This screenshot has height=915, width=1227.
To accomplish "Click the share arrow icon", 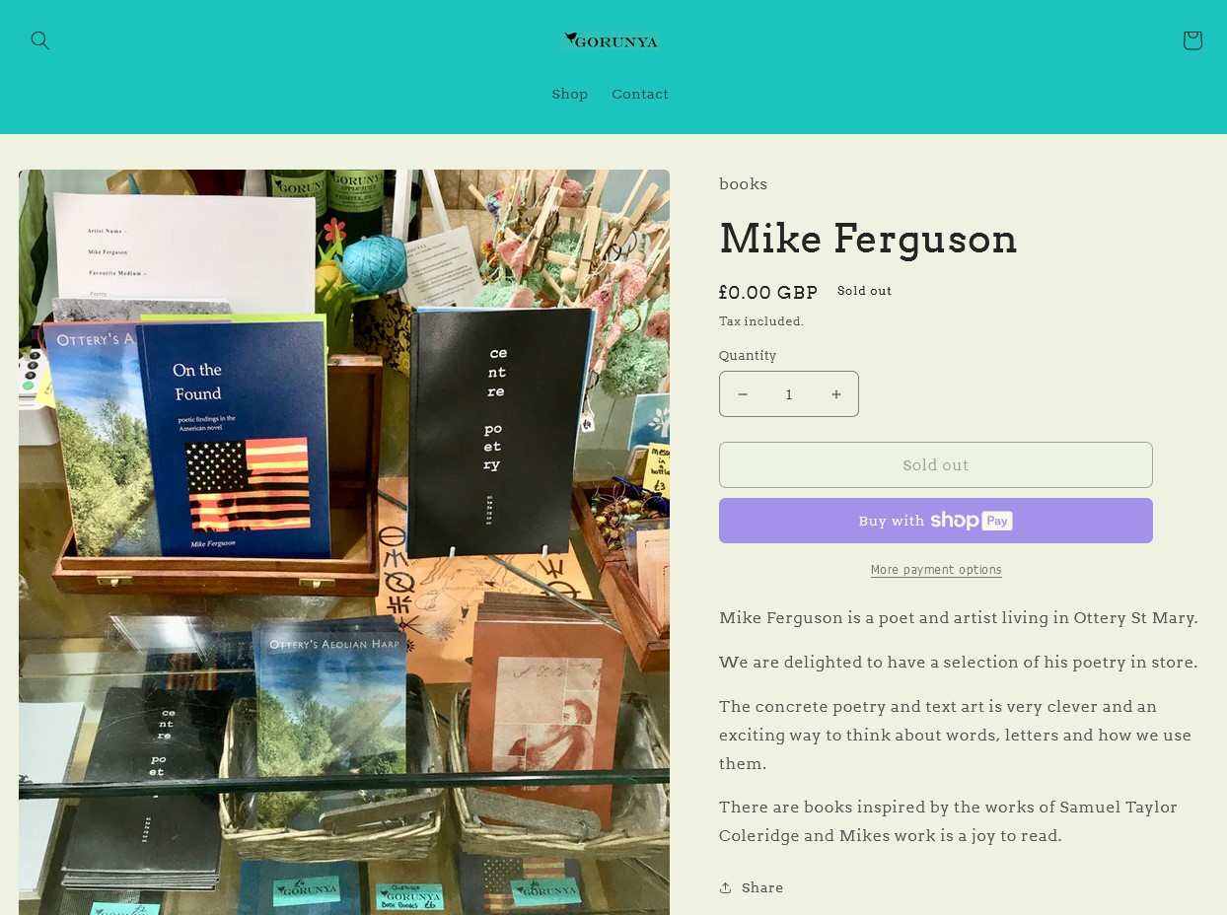I will coord(726,887).
